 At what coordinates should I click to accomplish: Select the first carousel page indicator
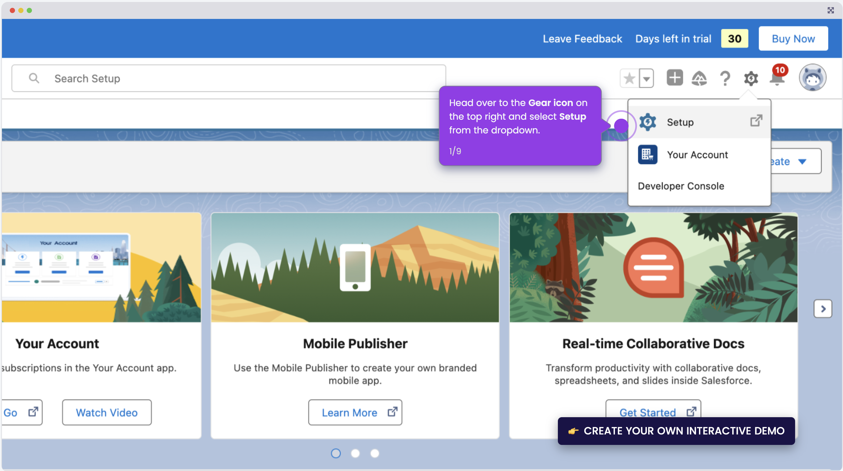click(x=336, y=453)
